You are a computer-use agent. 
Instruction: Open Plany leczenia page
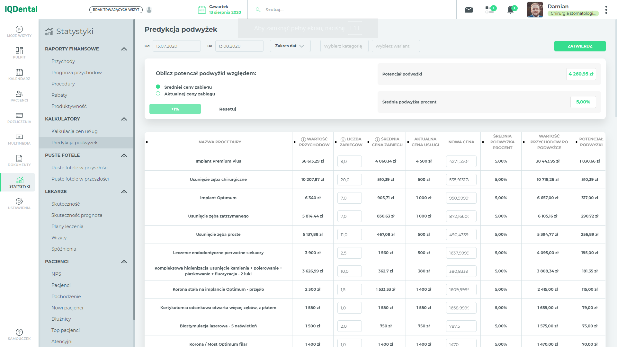(x=67, y=227)
